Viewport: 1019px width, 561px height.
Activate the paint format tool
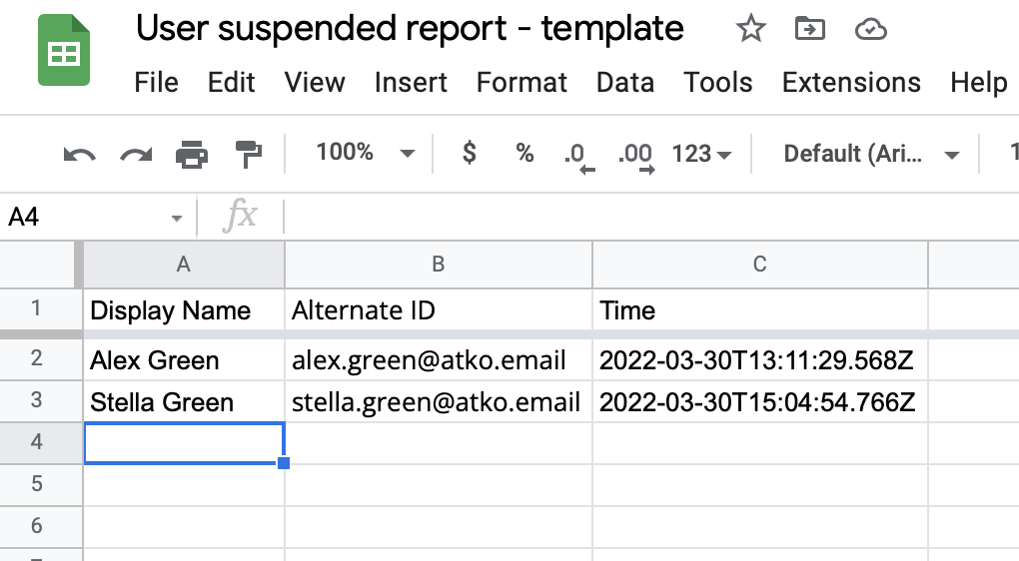(x=247, y=154)
